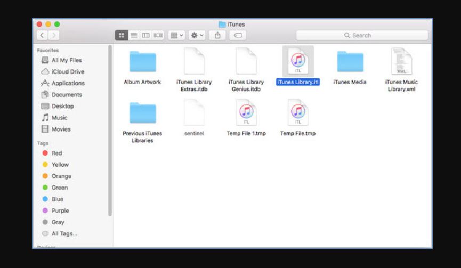The image size is (461, 268).
Task: Select iTunes Library Extras.itdb file icon
Action: pyautogui.click(x=194, y=61)
